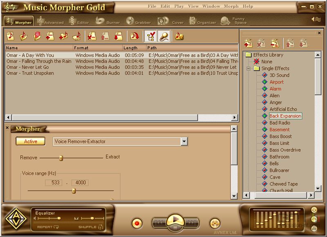Select the 3D Sound effect
Screen dimensions: 327x237
point(279,75)
